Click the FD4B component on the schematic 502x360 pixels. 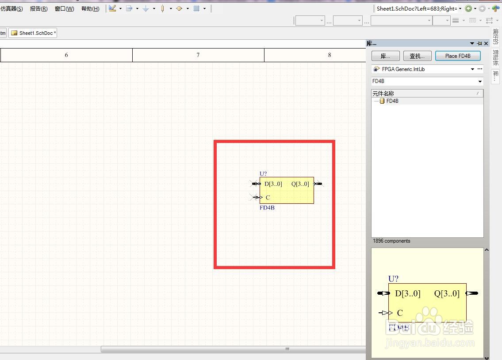pyautogui.click(x=287, y=191)
